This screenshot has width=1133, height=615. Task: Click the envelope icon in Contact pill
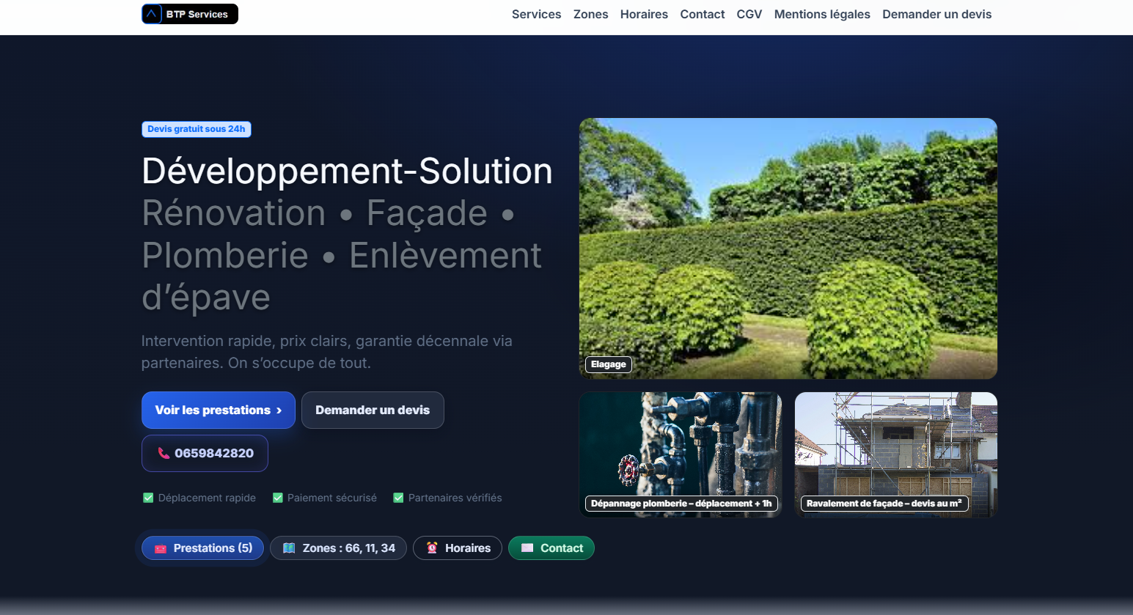(527, 548)
